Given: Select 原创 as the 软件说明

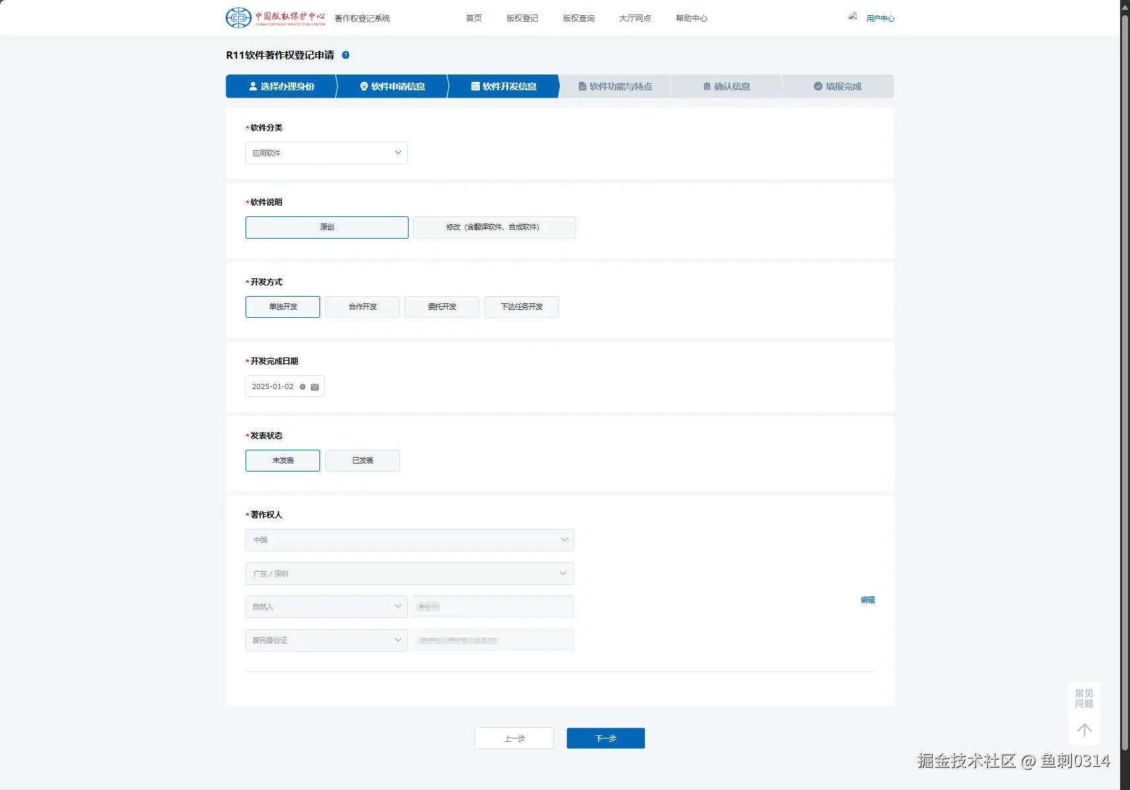Looking at the screenshot, I should click(327, 228).
